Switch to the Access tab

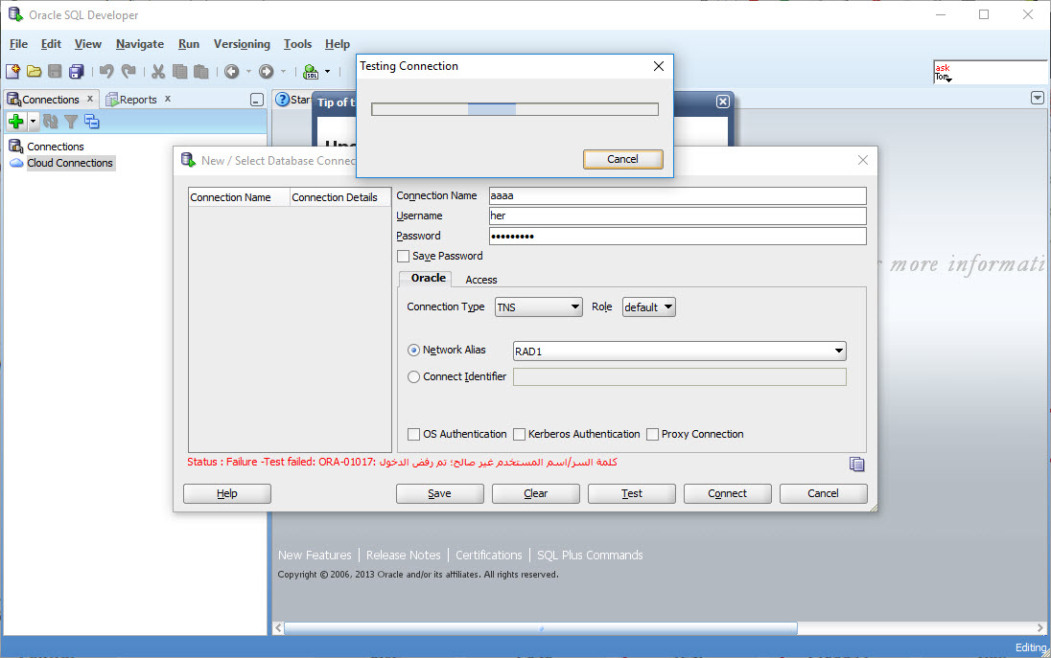pyautogui.click(x=480, y=280)
